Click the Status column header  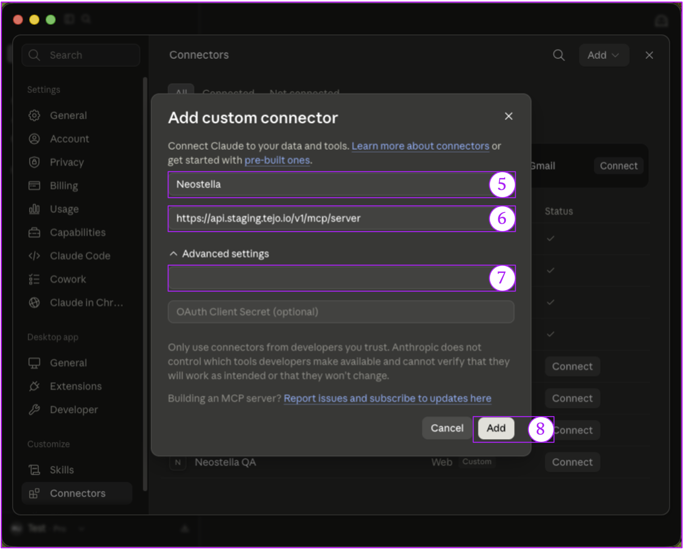point(559,211)
